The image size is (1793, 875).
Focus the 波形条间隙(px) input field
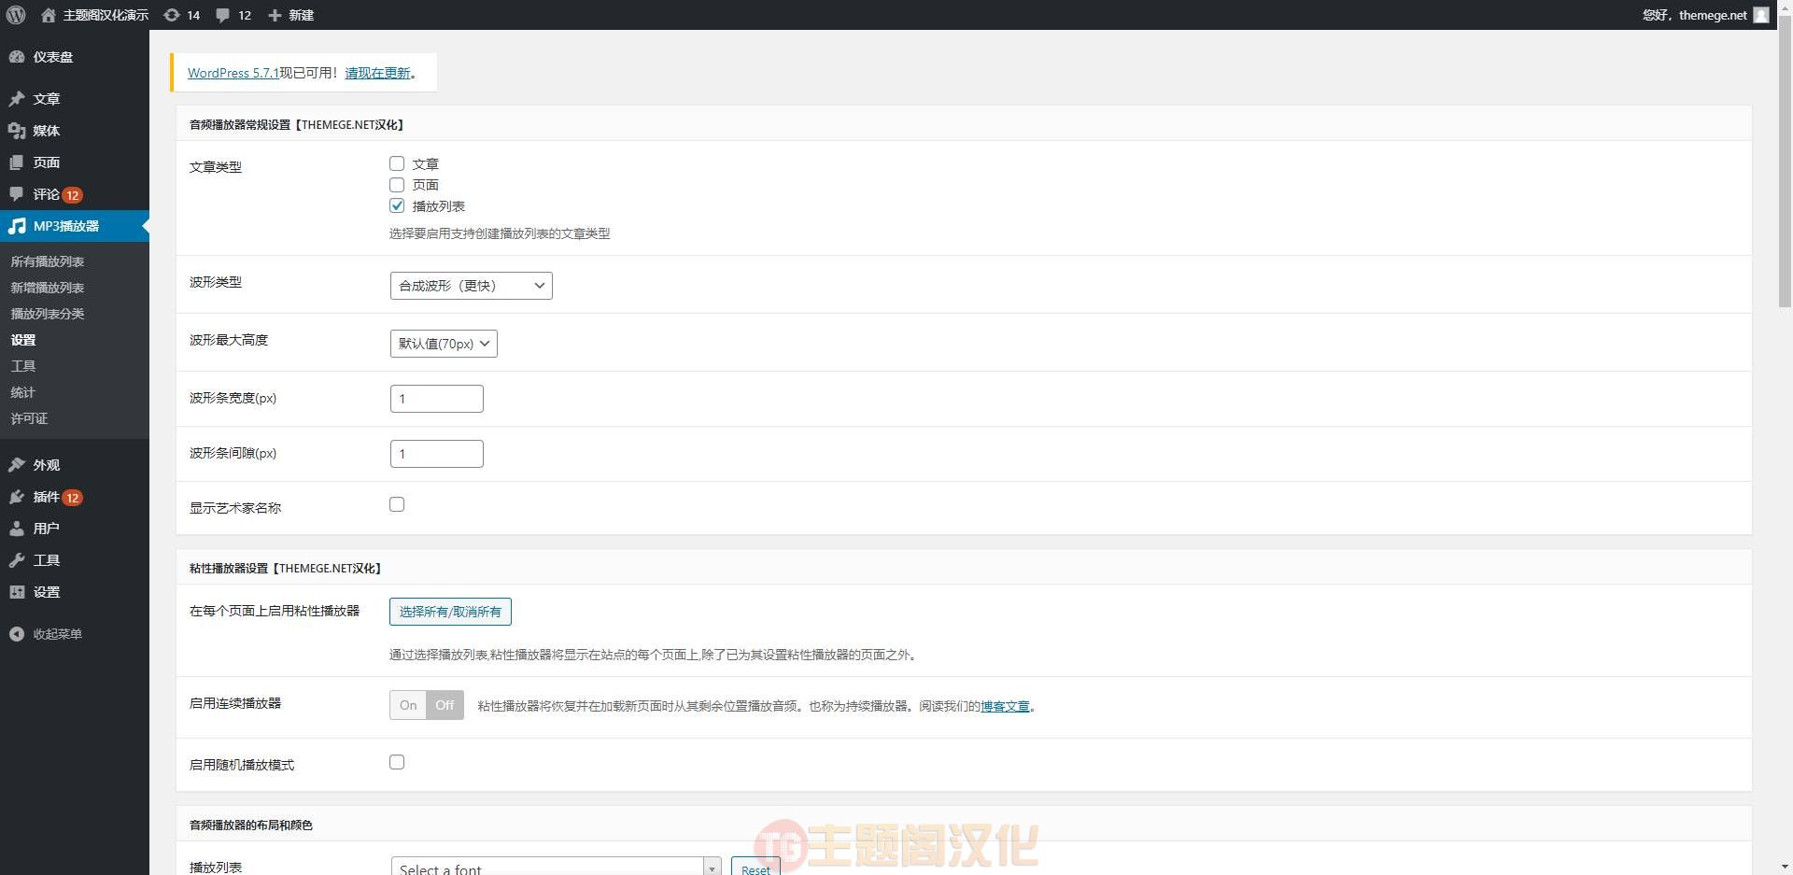[436, 454]
